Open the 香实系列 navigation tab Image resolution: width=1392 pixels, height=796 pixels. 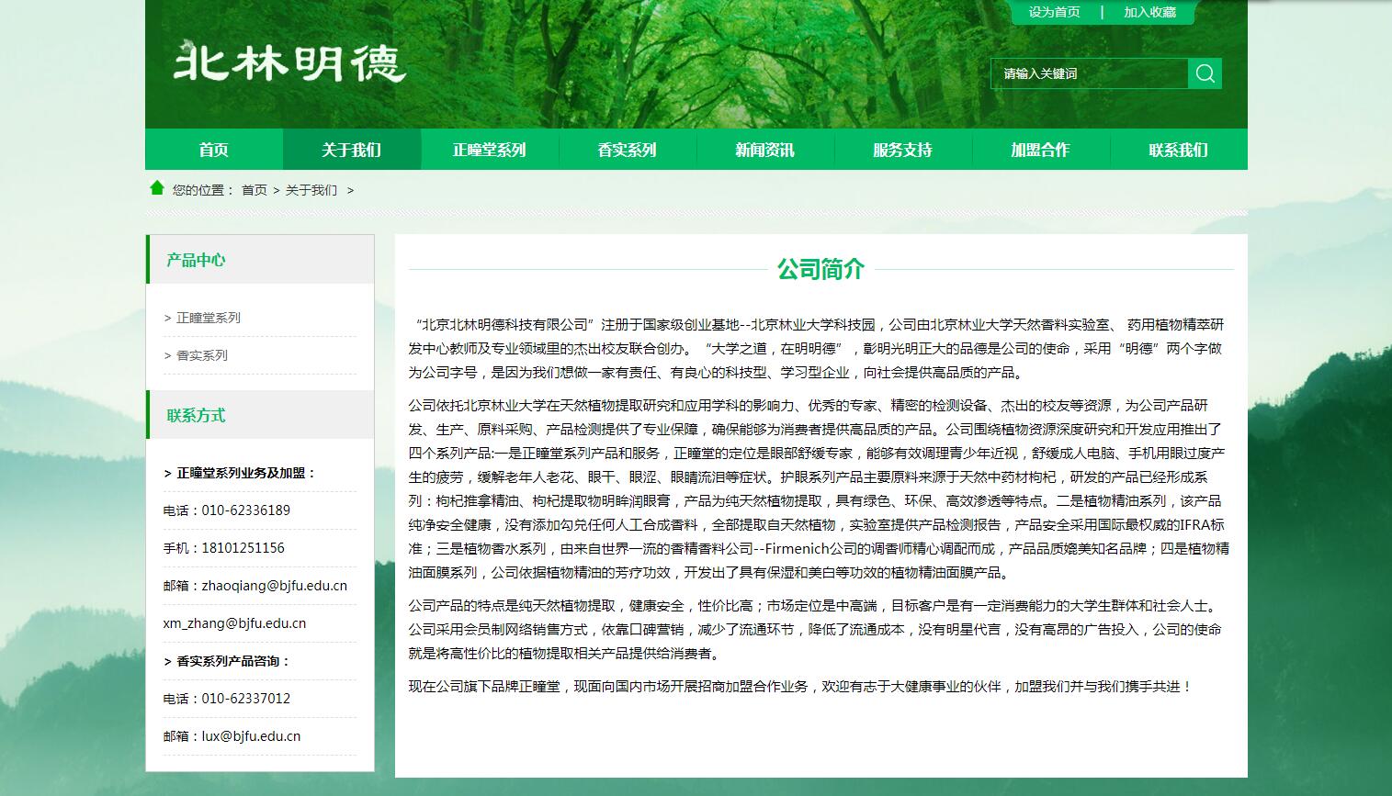(628, 150)
